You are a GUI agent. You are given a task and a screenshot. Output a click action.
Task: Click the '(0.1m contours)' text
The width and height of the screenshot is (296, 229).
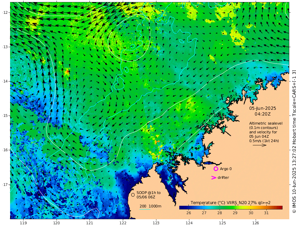click(263, 128)
